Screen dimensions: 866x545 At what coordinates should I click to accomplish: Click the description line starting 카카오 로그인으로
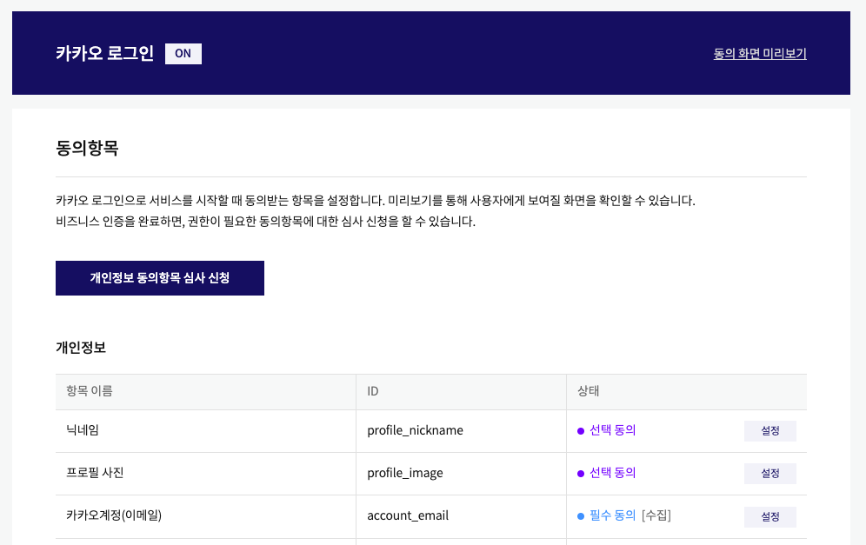click(x=376, y=201)
